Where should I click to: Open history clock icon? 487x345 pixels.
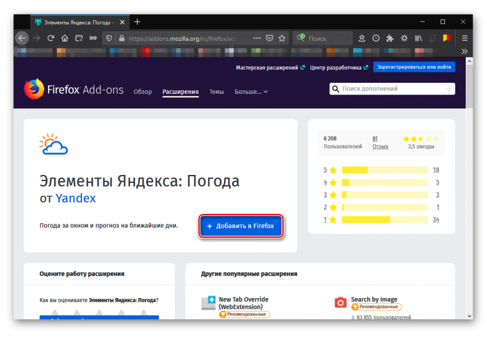coord(376,38)
